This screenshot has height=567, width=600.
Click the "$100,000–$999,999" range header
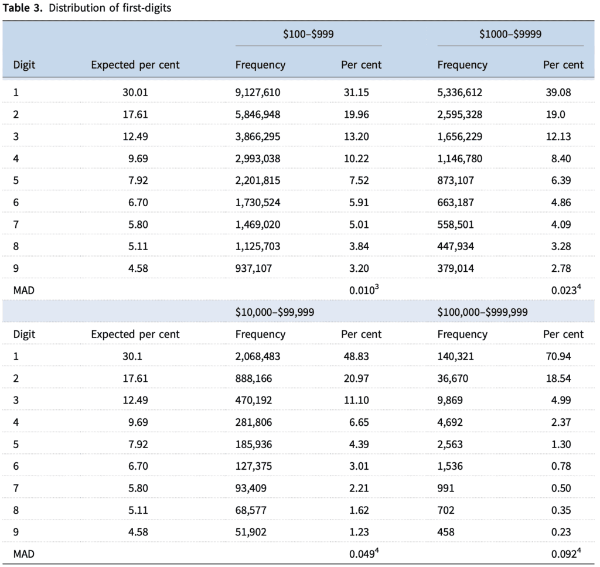[x=482, y=313]
